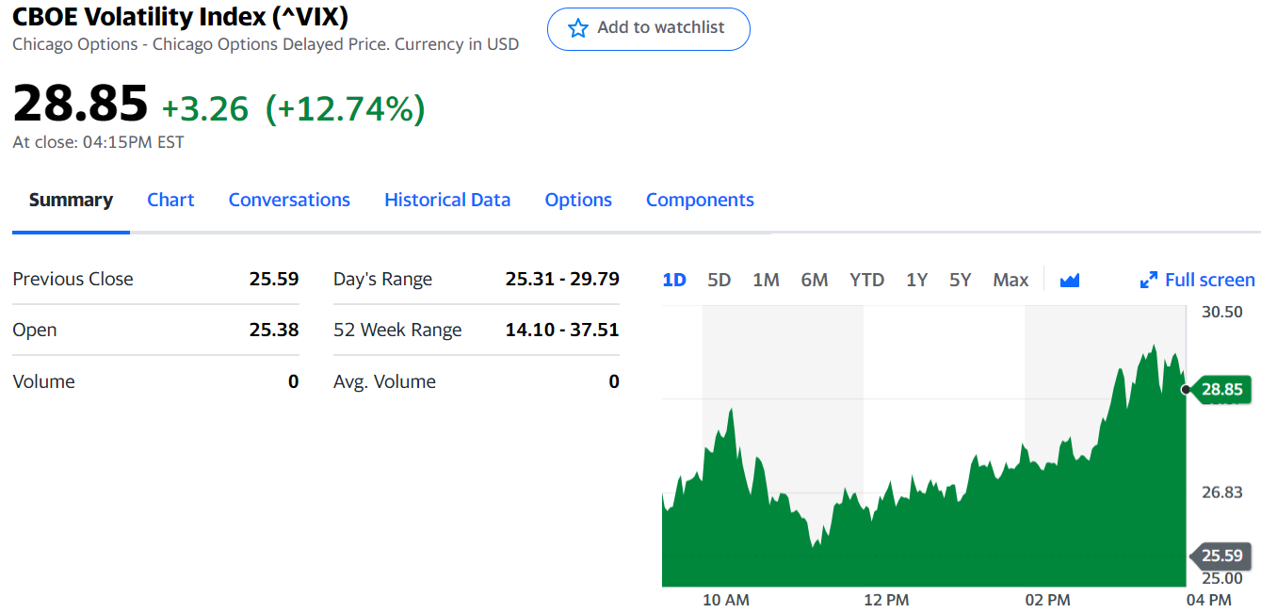Image resolution: width=1261 pixels, height=613 pixels.
Task: Select the 5Y chart range
Action: click(960, 280)
